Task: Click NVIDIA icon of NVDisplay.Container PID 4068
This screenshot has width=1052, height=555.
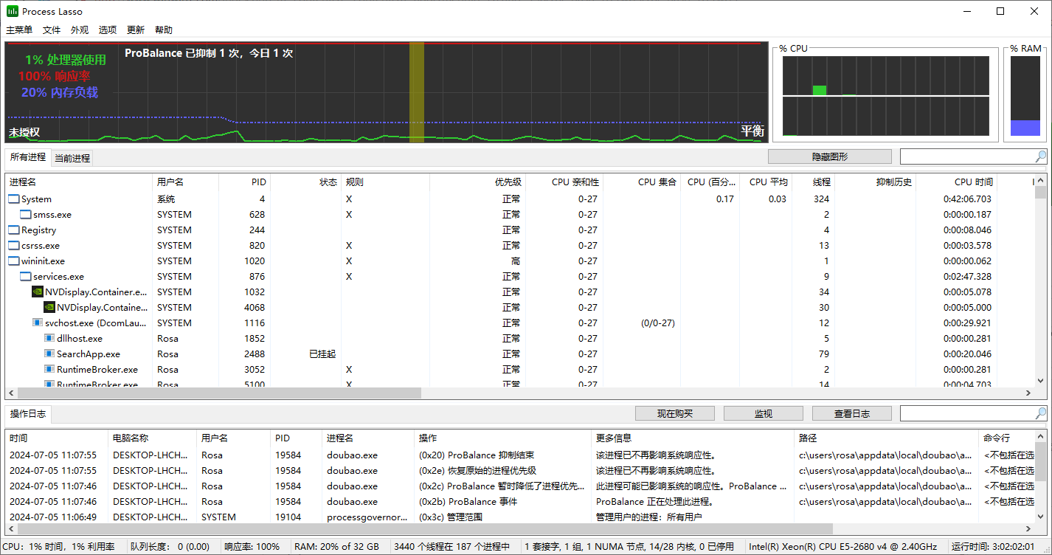Action: pyautogui.click(x=49, y=308)
